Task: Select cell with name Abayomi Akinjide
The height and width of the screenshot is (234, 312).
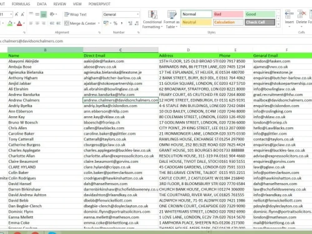Action: pyautogui.click(x=45, y=61)
